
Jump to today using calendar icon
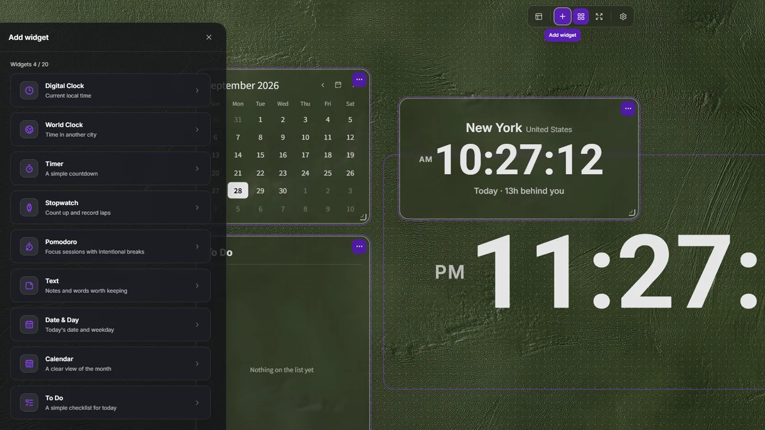pos(338,85)
